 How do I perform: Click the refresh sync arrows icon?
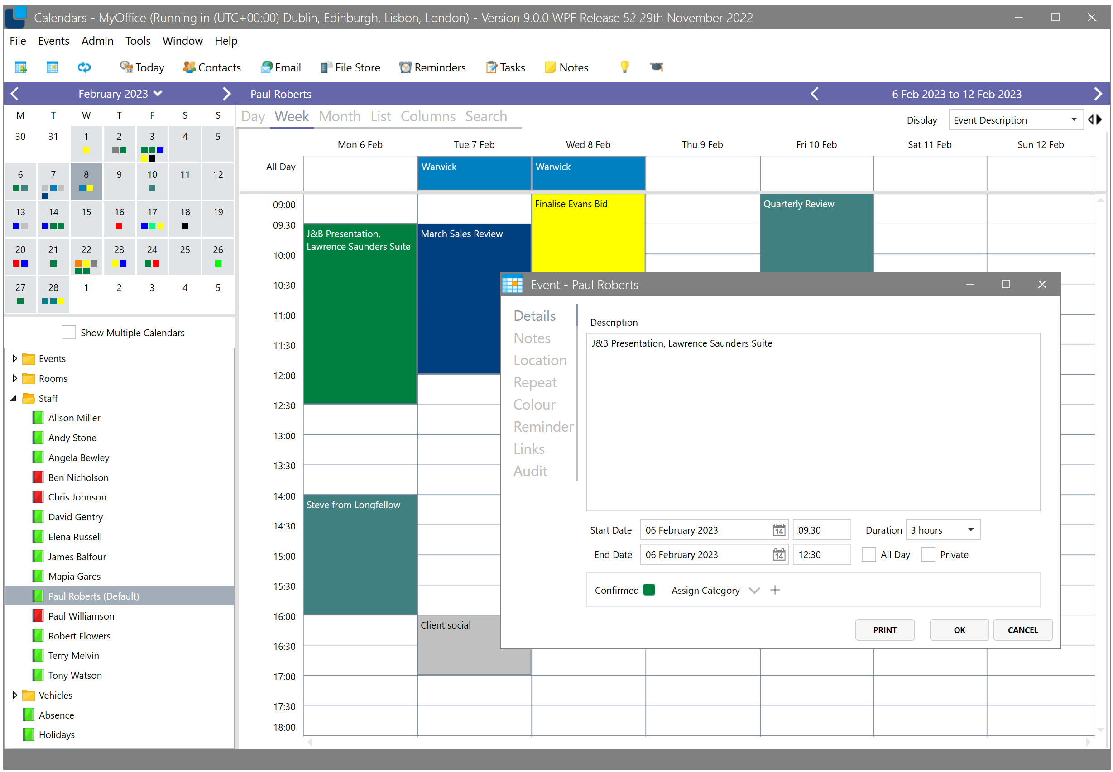84,67
